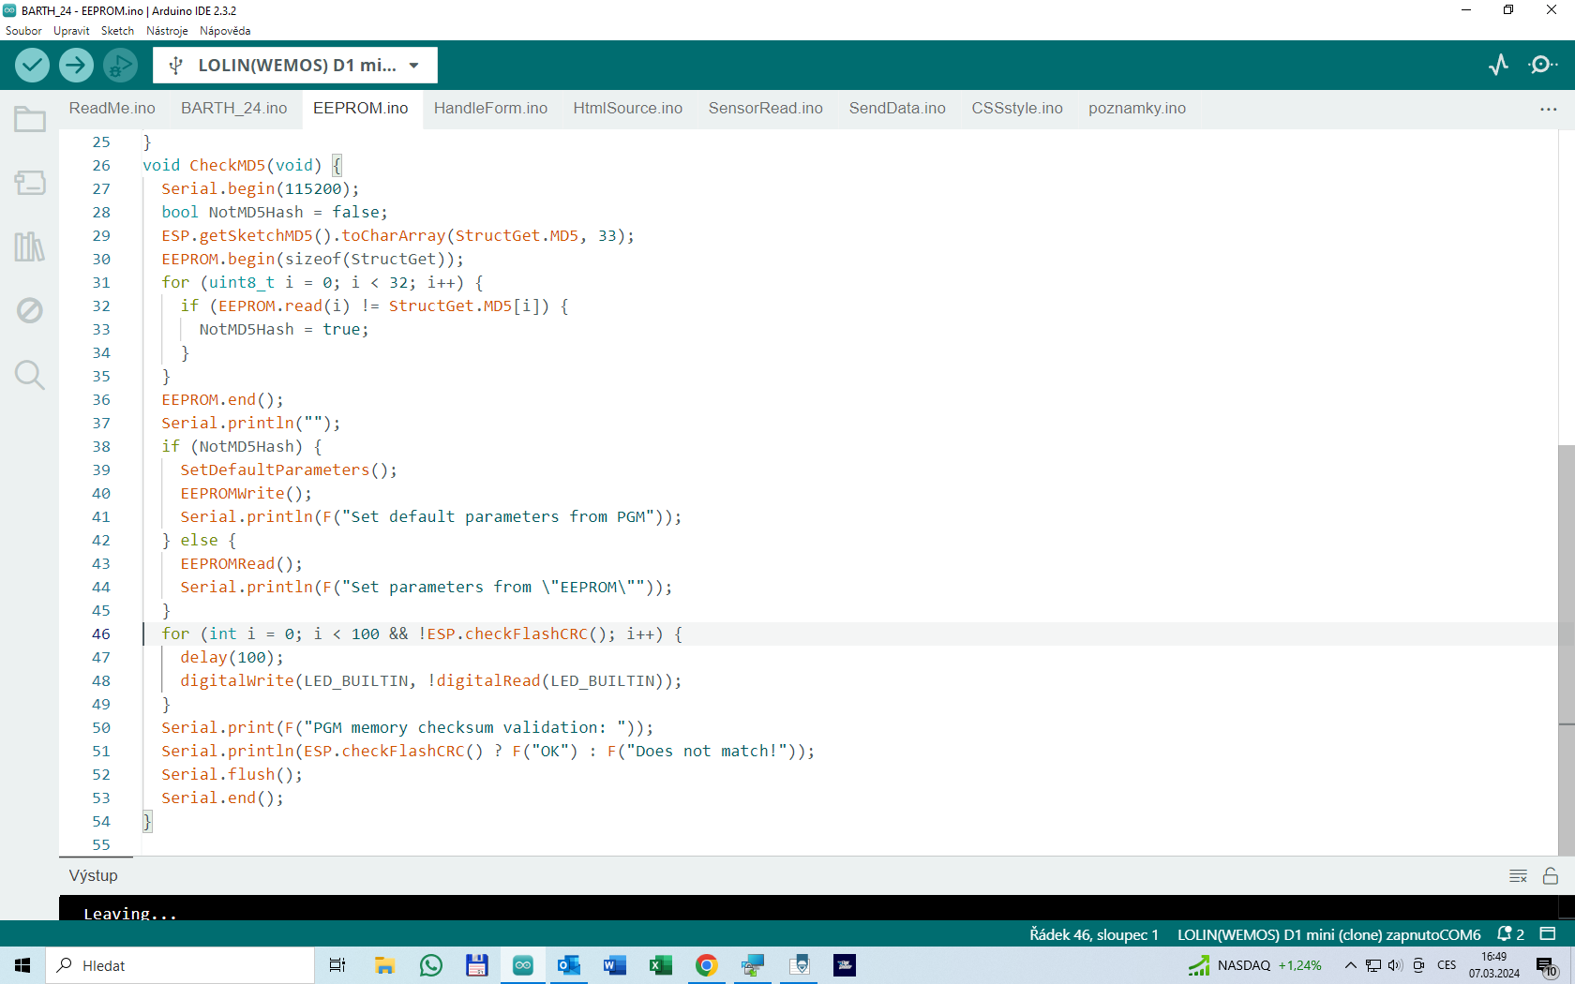
Task: Expand the tab overflow three-dots menu
Action: pos(1548,110)
